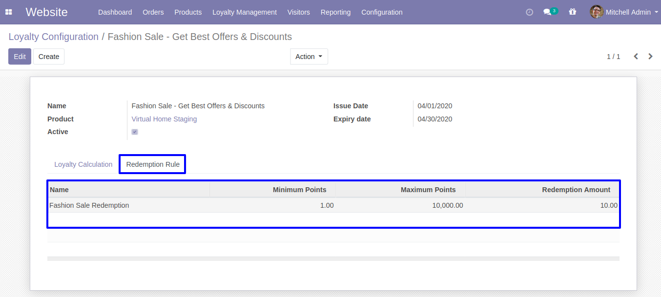Open the Virtual Home Staging product link
Image resolution: width=661 pixels, height=297 pixels.
click(164, 119)
